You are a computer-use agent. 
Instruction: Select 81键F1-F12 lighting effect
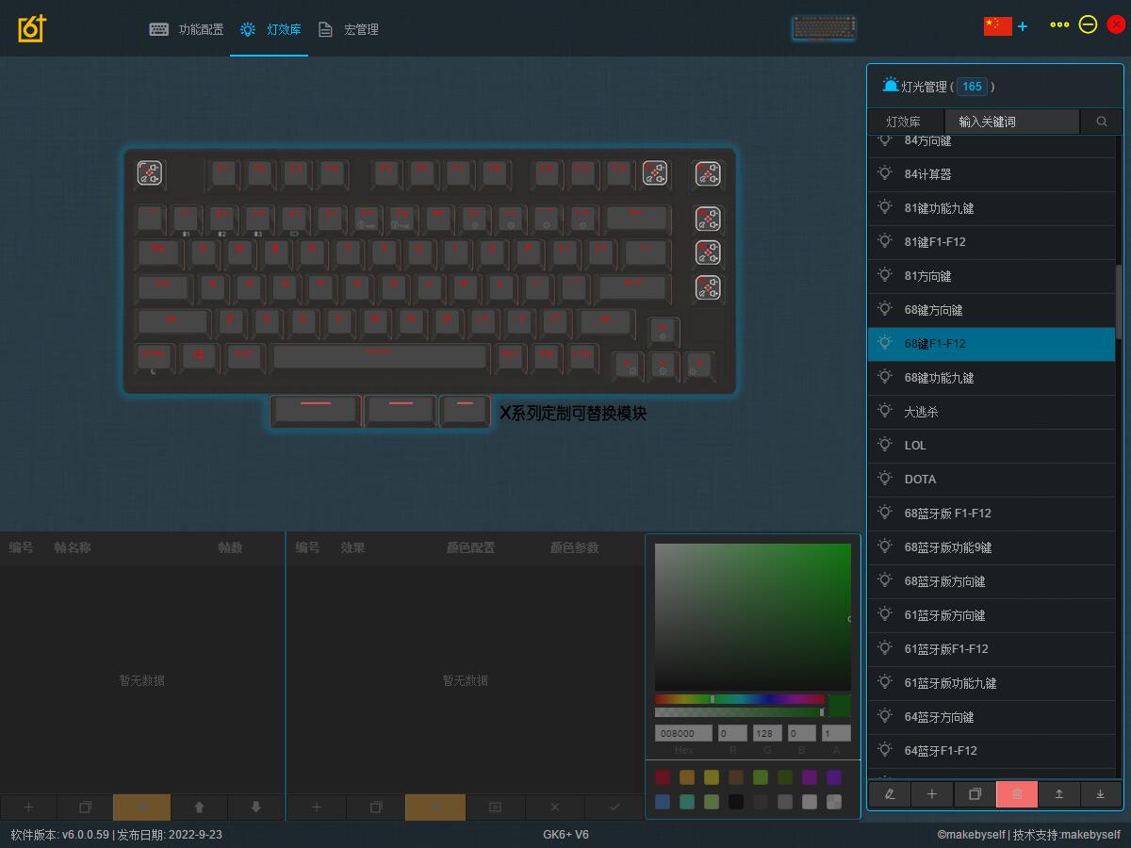pos(991,242)
